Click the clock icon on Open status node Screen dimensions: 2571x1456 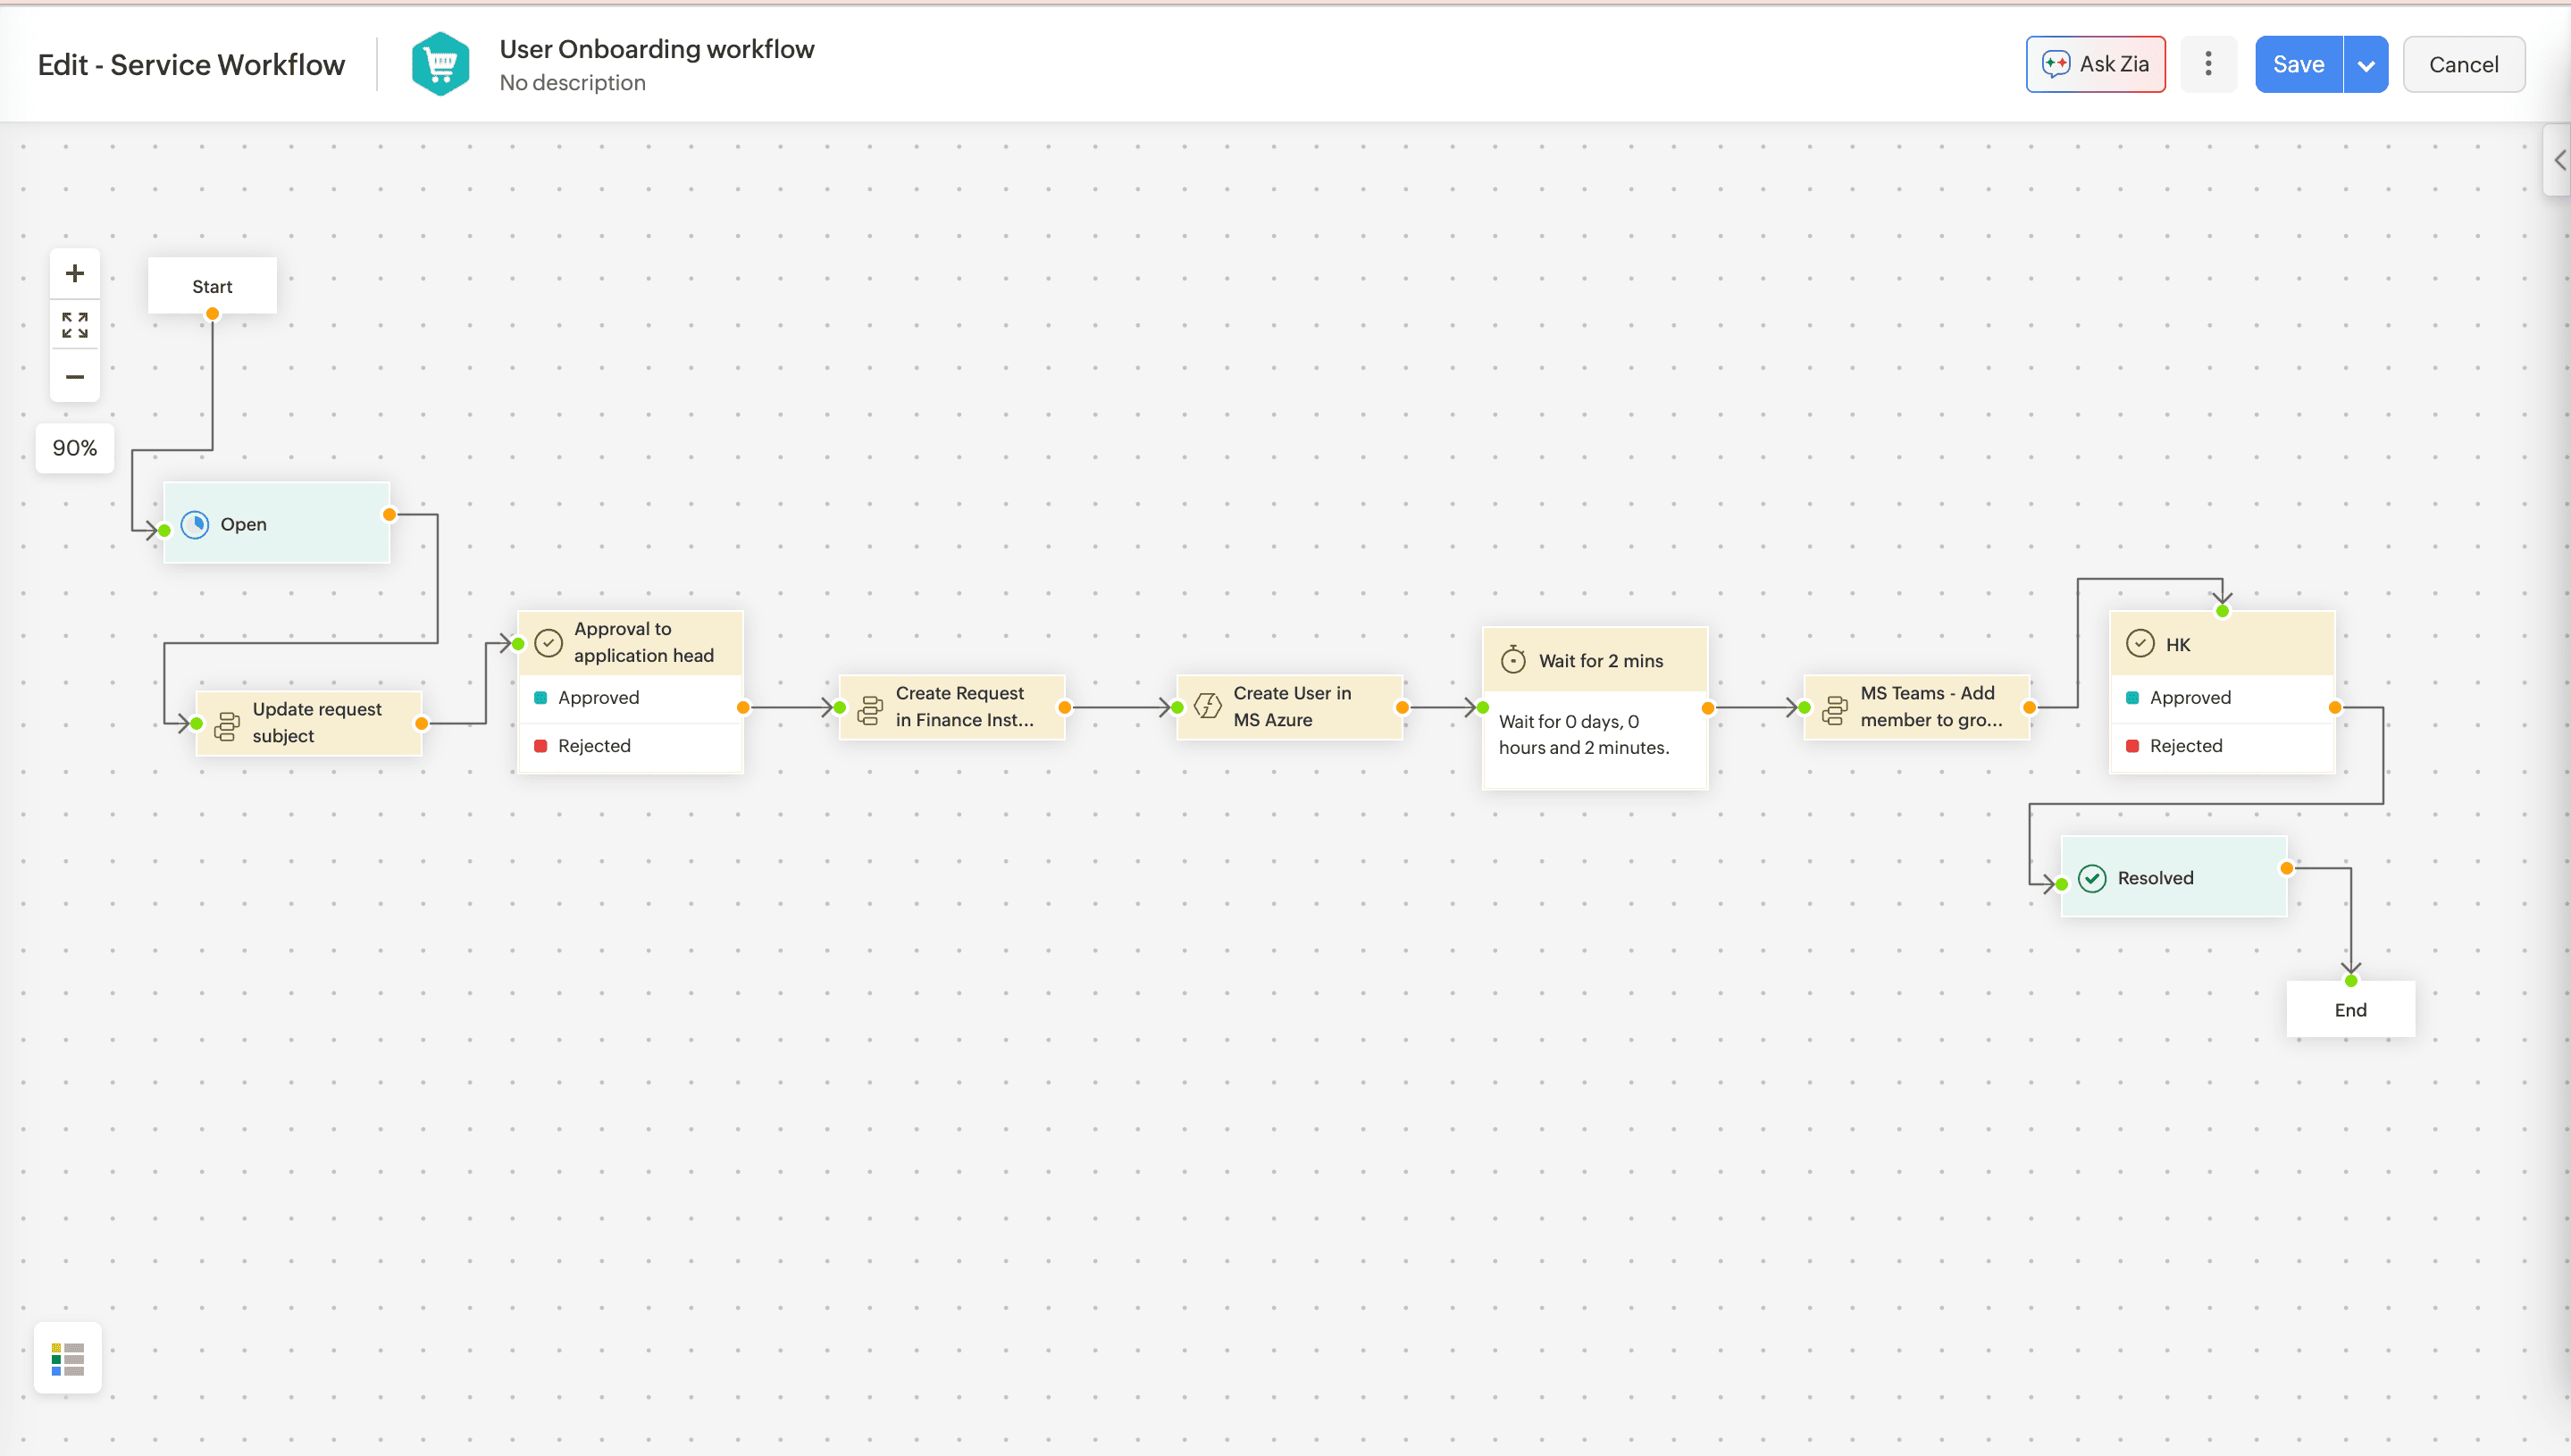195,524
